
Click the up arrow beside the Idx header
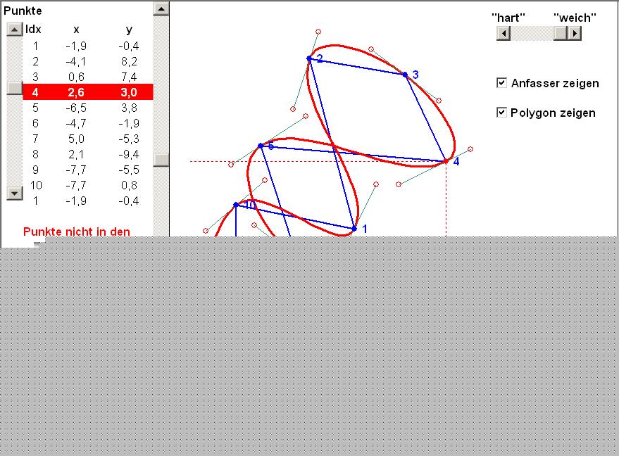tap(14, 30)
